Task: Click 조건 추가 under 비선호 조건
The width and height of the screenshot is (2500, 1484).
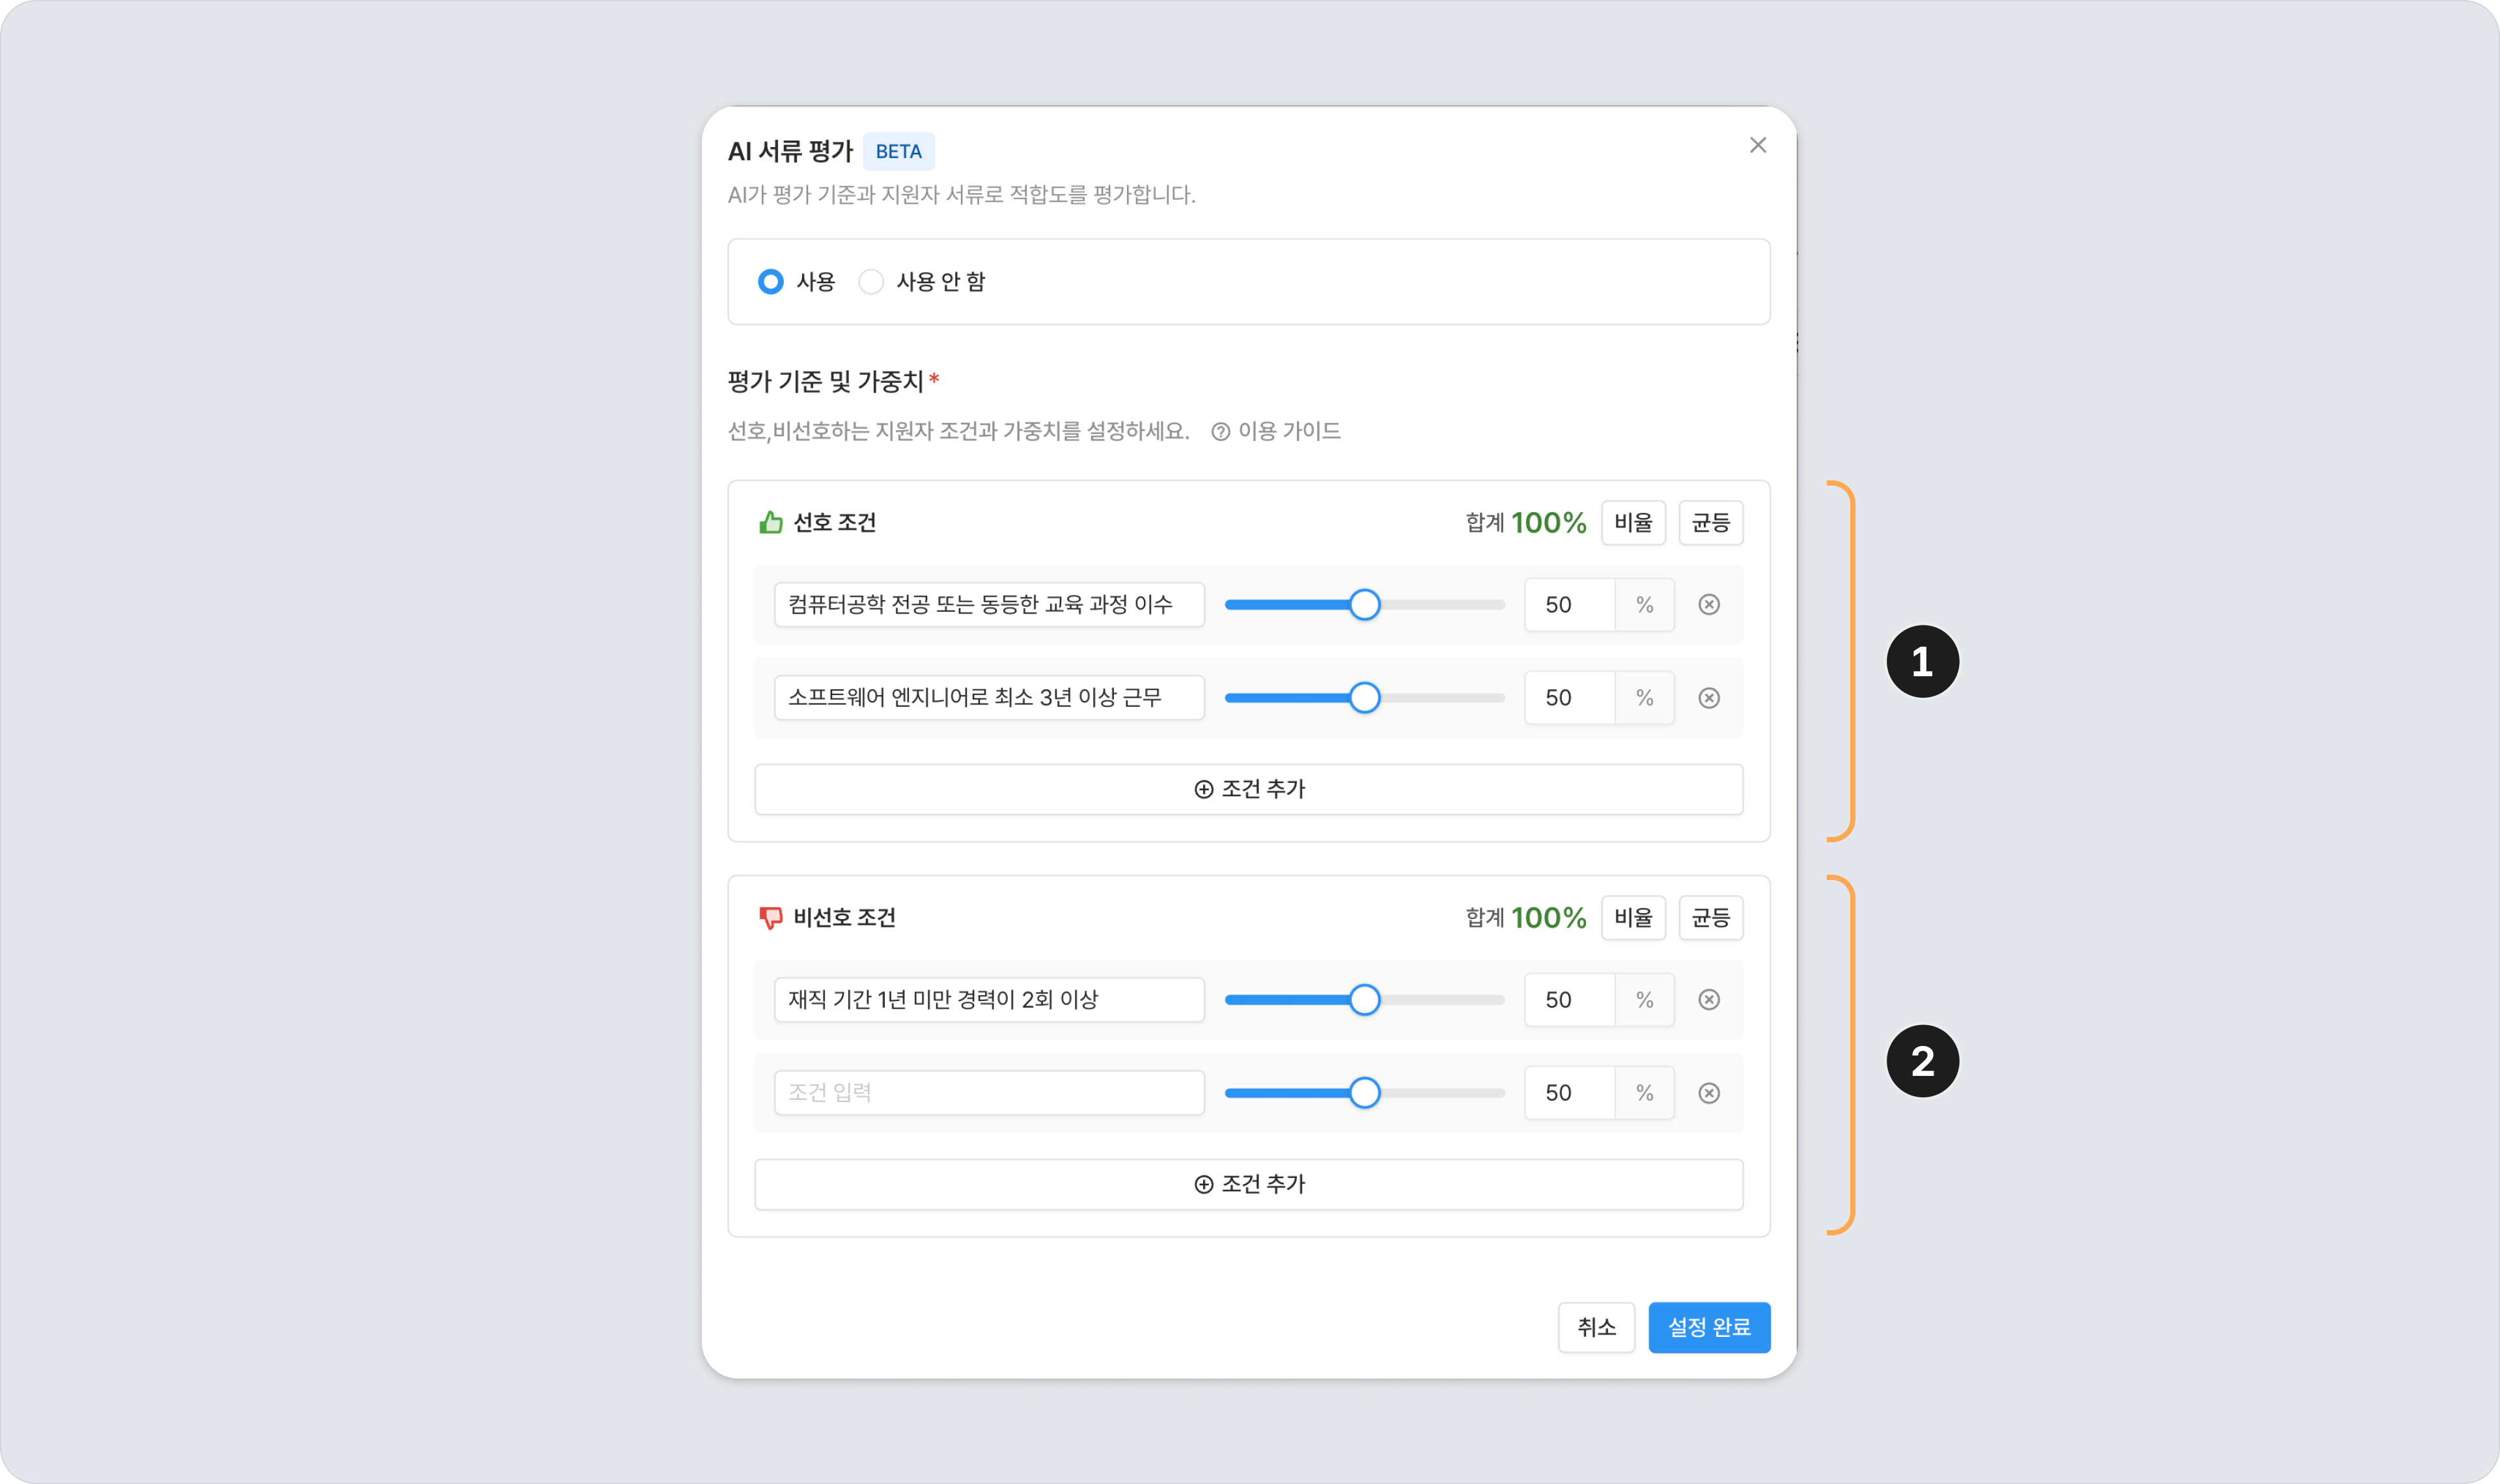Action: coord(1249,1184)
